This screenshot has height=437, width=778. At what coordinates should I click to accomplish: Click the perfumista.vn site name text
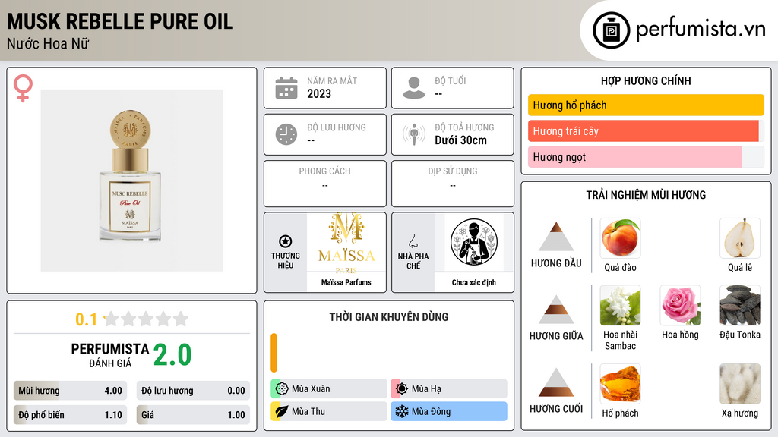pyautogui.click(x=701, y=29)
